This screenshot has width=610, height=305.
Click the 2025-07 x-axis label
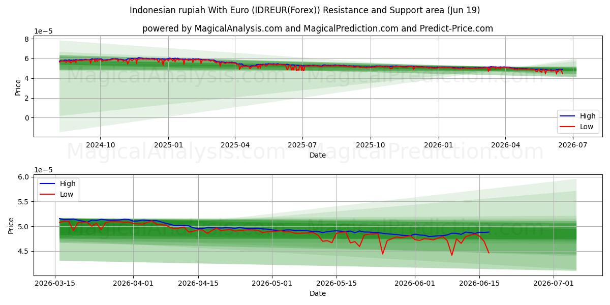[302, 145]
